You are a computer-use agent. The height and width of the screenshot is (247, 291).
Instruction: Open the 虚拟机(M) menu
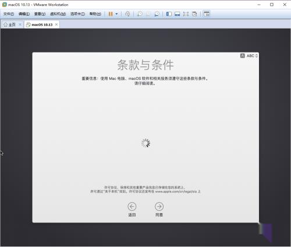(x=58, y=14)
